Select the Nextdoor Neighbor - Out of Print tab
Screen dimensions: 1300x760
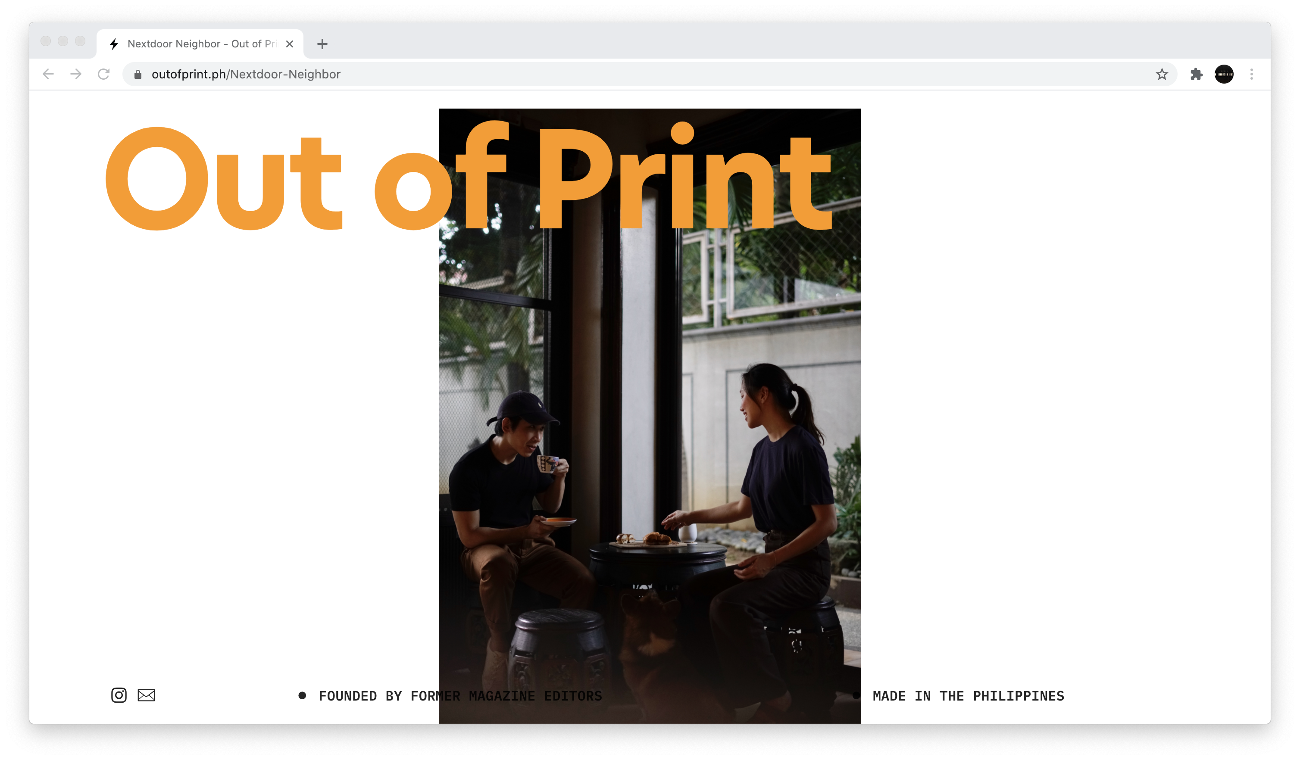coord(201,44)
